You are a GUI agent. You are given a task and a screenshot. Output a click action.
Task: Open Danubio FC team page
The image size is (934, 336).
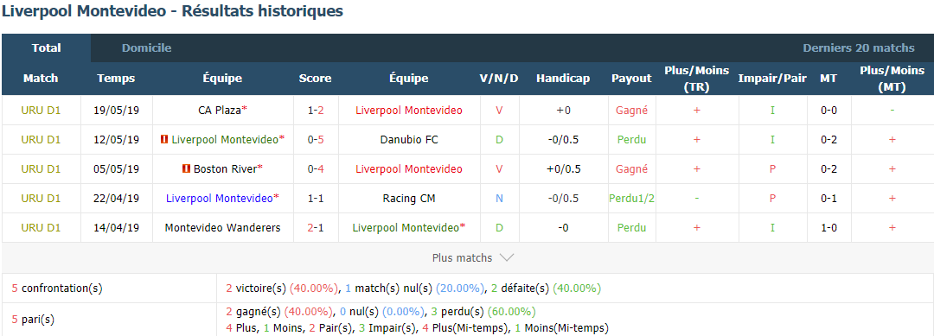point(408,140)
